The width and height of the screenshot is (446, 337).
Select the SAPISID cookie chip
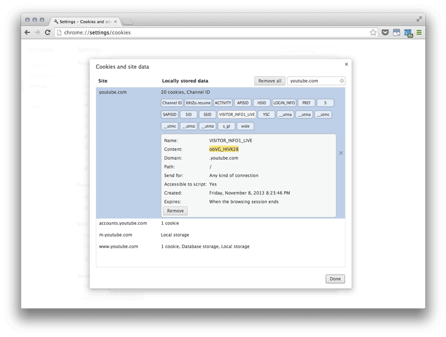coord(169,114)
